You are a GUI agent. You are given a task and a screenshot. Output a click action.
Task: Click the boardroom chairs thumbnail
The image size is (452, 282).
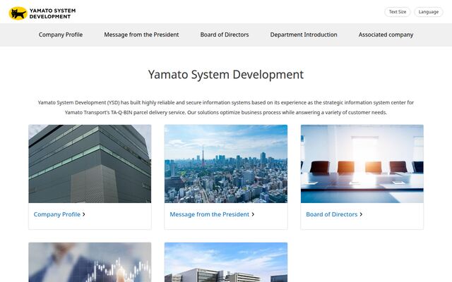(x=362, y=164)
